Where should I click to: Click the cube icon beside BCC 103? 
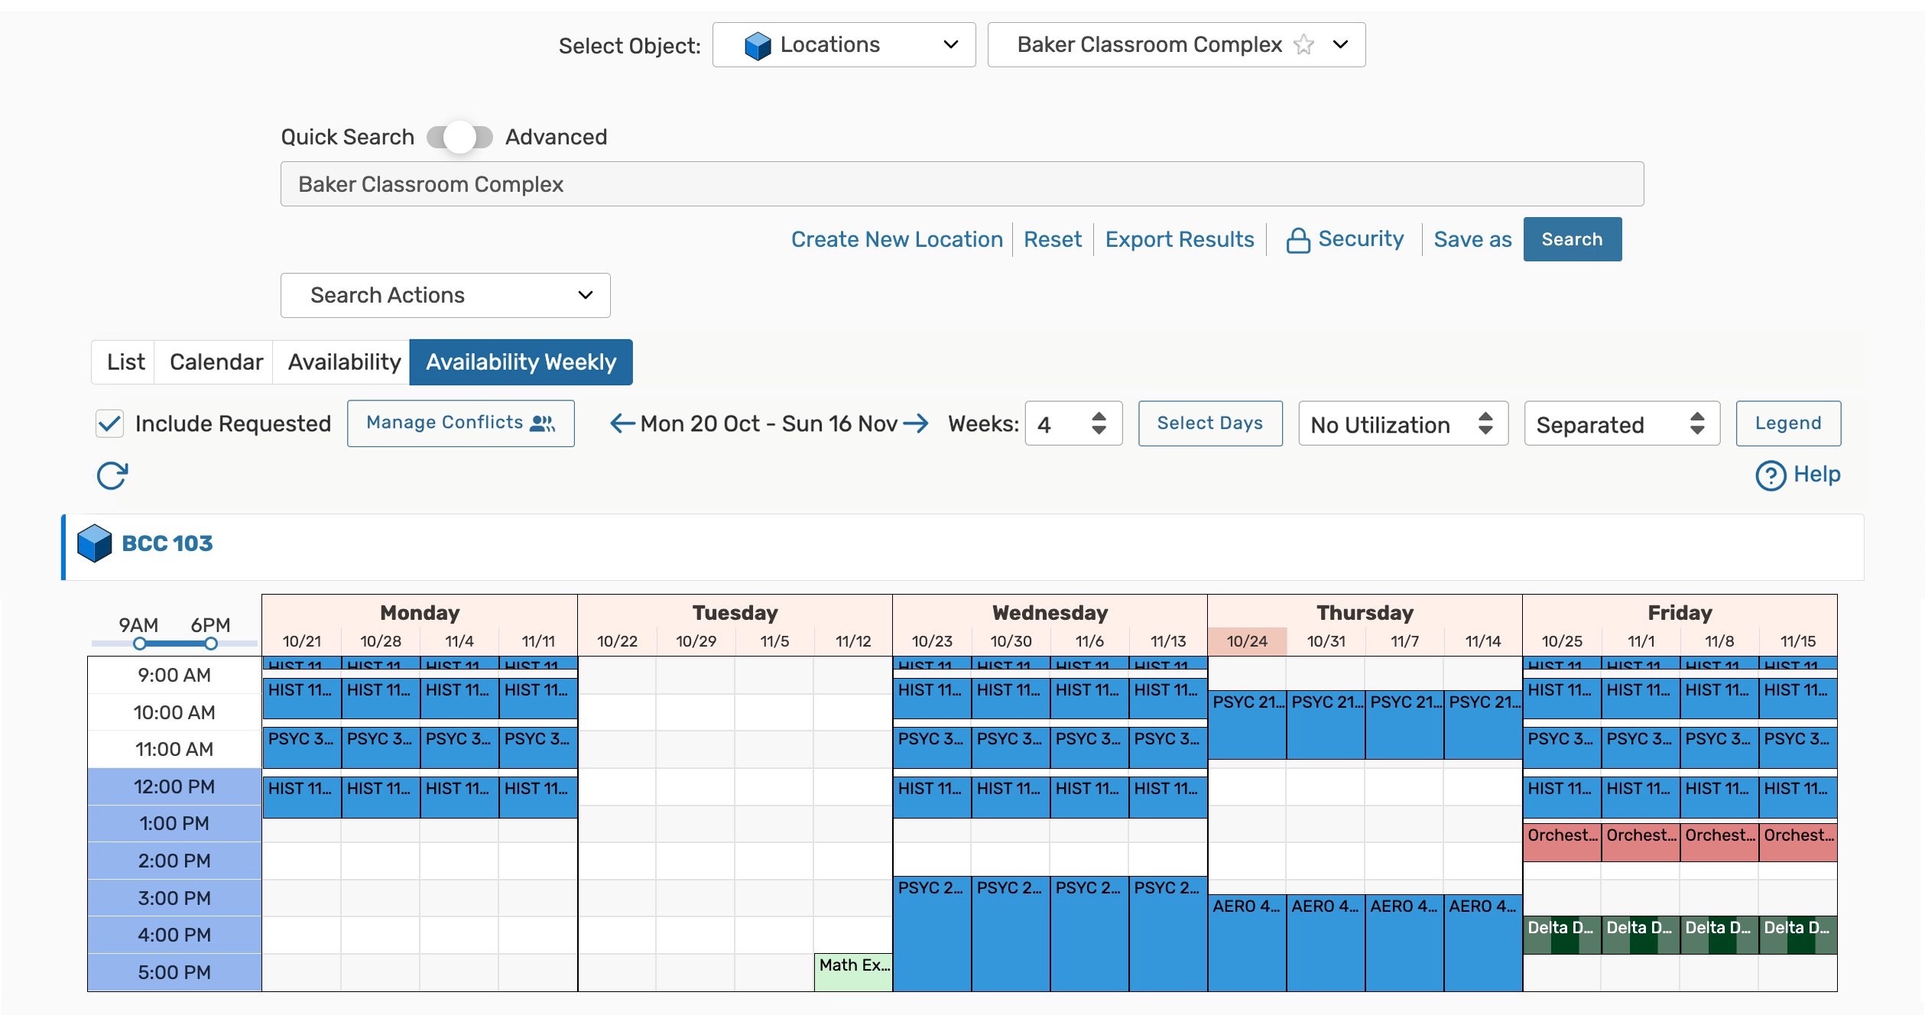pyautogui.click(x=96, y=543)
